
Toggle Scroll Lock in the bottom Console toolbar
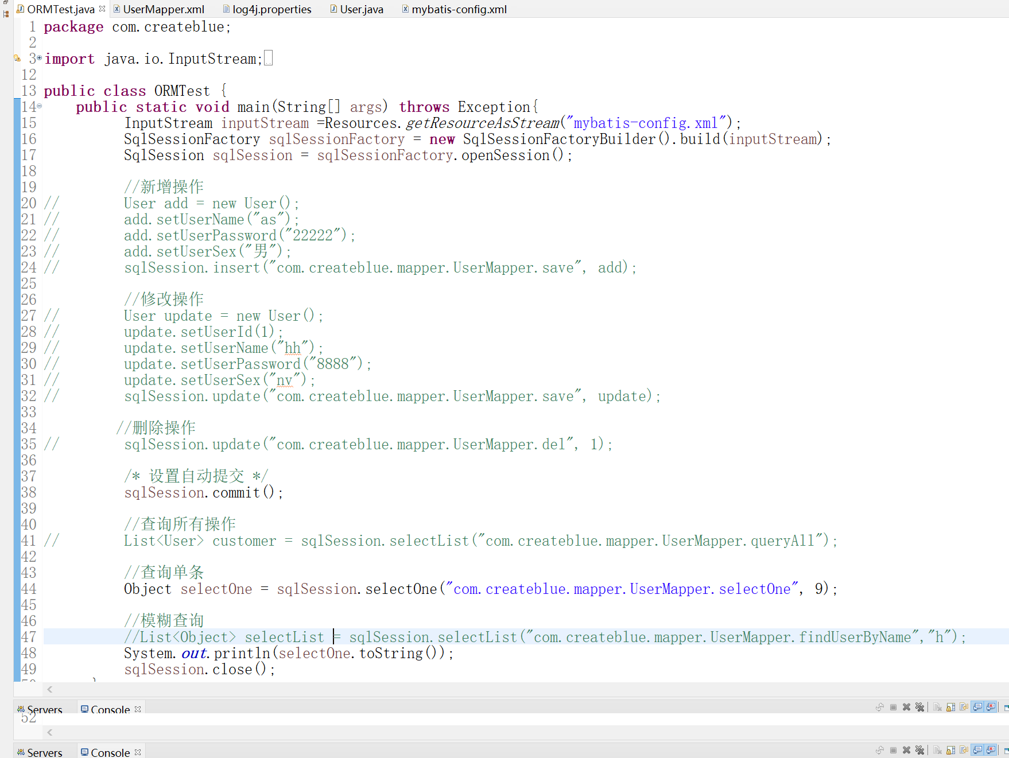click(951, 750)
